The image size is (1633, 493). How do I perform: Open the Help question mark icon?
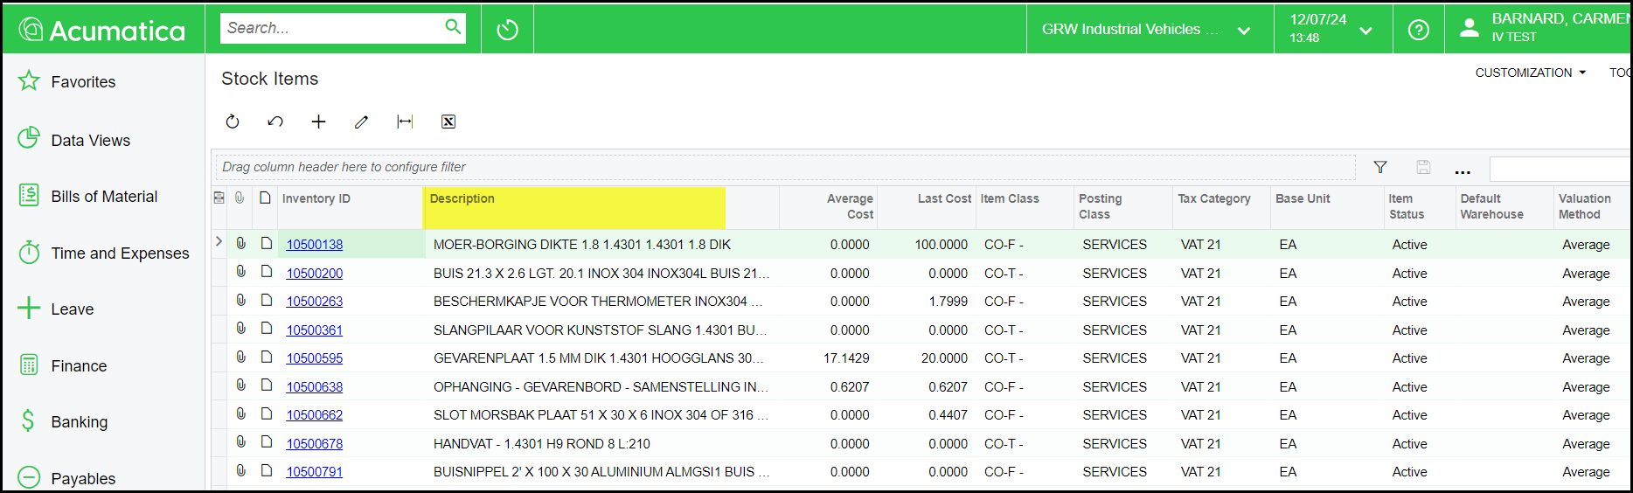click(x=1418, y=30)
